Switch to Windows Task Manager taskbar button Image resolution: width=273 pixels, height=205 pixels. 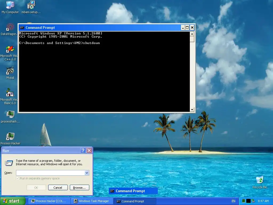(92, 201)
